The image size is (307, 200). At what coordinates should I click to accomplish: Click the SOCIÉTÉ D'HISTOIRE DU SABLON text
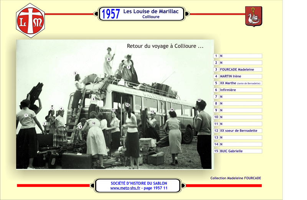pyautogui.click(x=139, y=184)
